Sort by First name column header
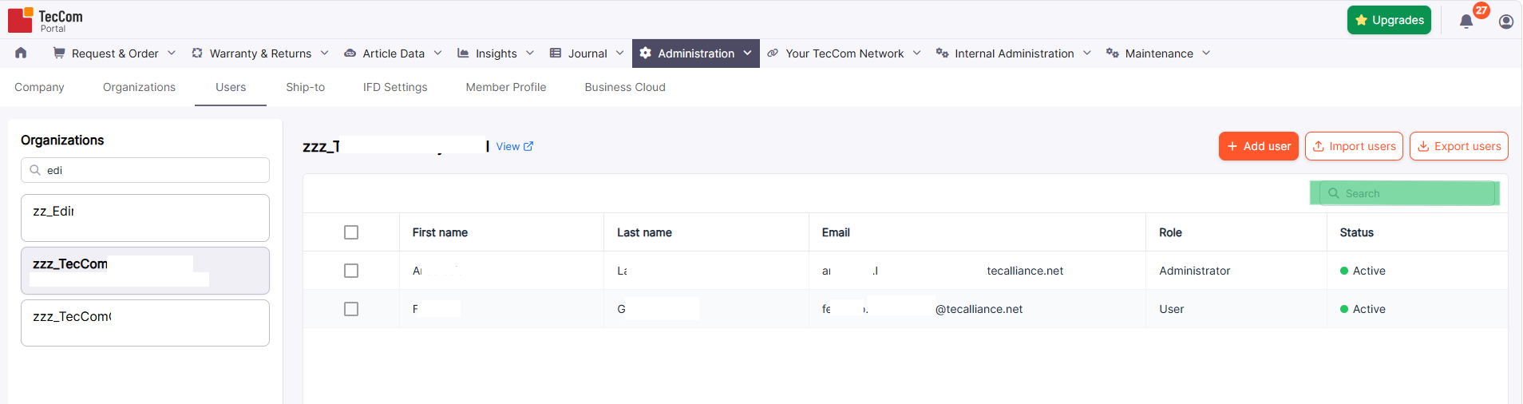This screenshot has height=404, width=1523. (x=440, y=232)
